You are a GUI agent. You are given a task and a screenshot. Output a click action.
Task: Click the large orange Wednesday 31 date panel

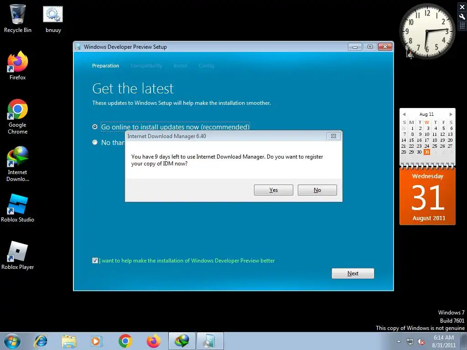[x=427, y=196]
